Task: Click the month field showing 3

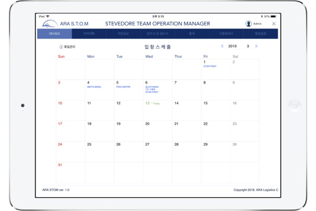Action: coord(248,46)
